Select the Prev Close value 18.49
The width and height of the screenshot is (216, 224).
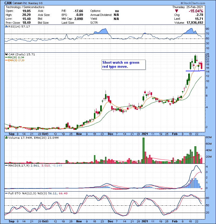(26, 23)
